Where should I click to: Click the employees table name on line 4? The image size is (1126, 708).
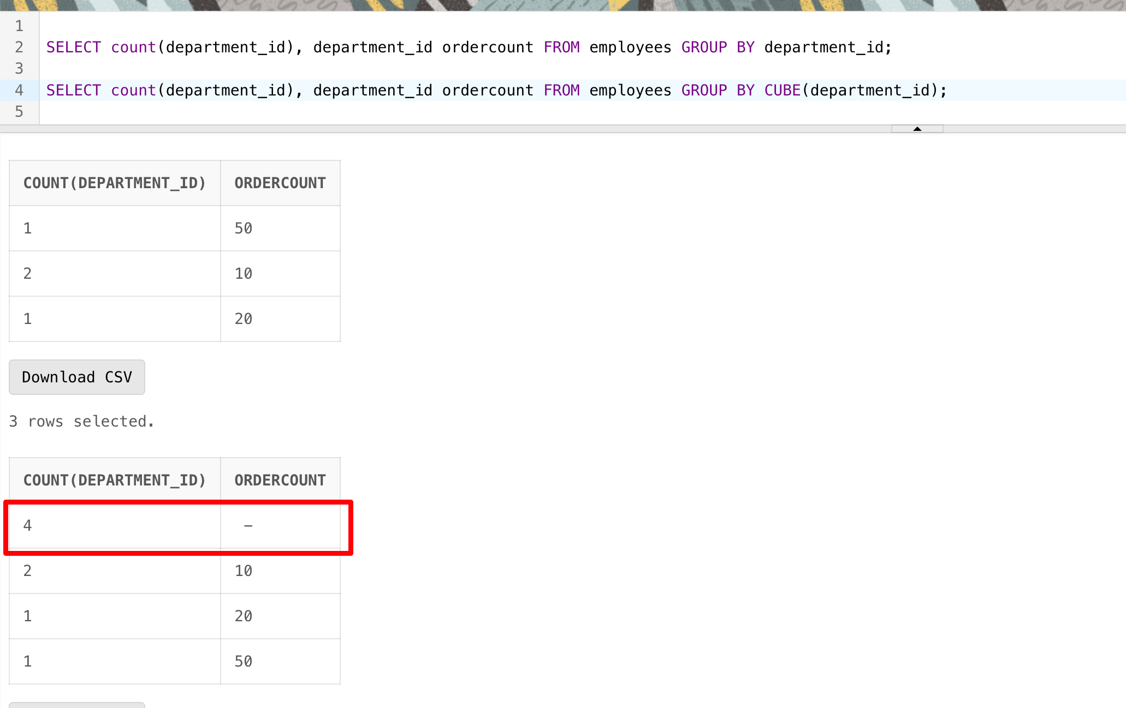tap(630, 91)
